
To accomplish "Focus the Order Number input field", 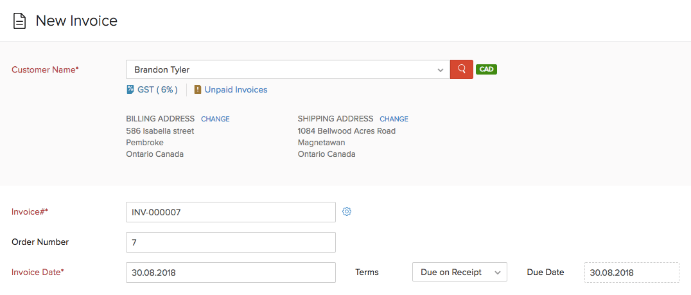I will [231, 242].
